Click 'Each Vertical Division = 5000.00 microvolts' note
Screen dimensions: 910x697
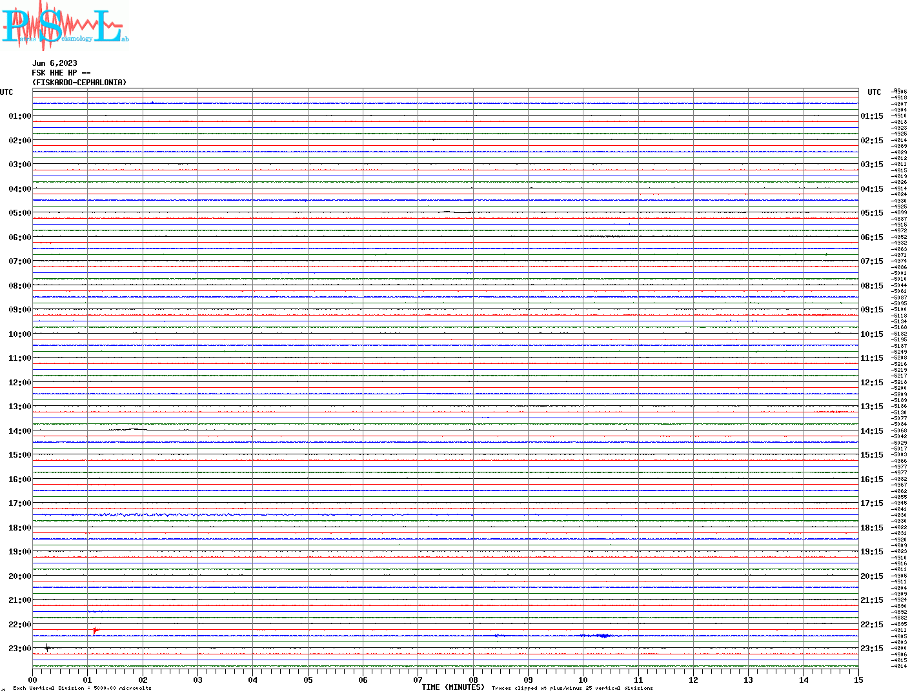(82, 688)
